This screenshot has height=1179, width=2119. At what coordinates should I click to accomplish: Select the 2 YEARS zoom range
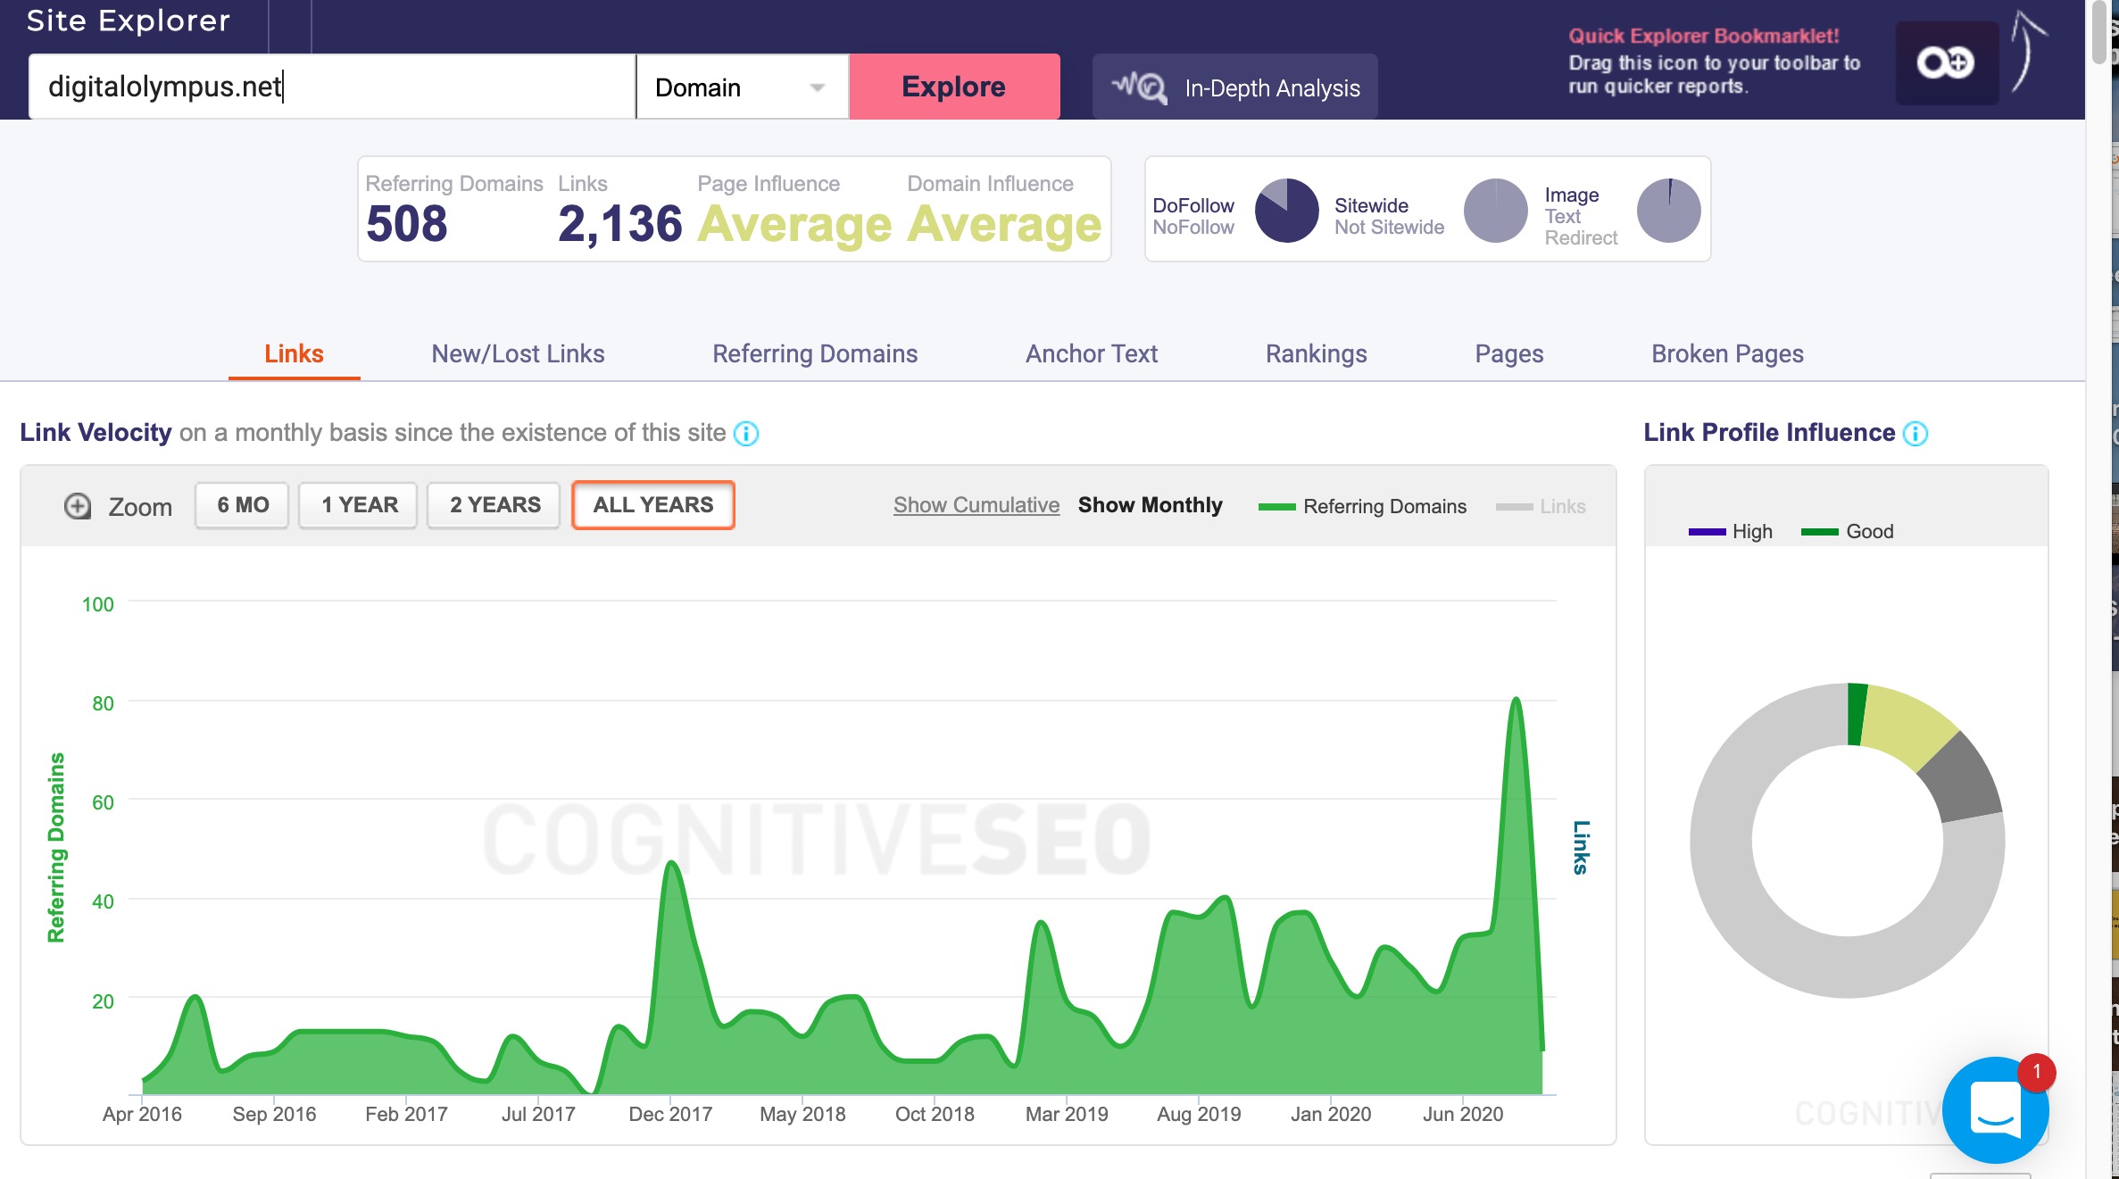(494, 505)
